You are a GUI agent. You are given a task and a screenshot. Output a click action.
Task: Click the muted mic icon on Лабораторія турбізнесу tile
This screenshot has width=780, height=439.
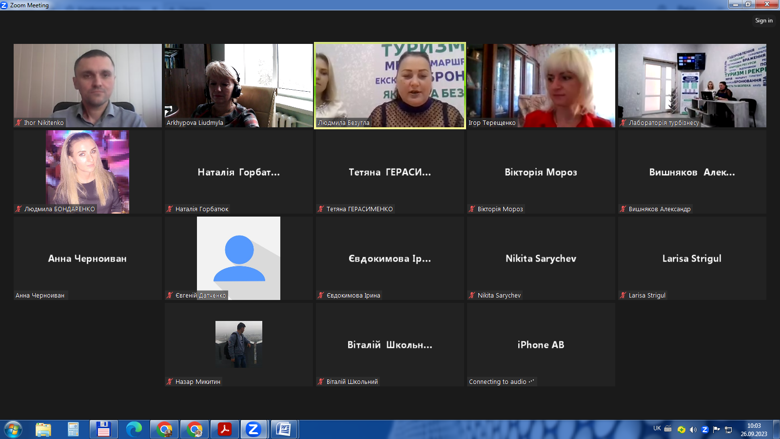(x=623, y=123)
